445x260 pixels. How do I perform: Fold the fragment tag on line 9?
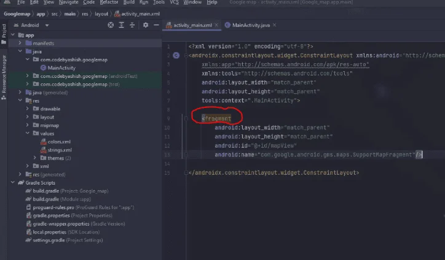pyautogui.click(x=186, y=119)
